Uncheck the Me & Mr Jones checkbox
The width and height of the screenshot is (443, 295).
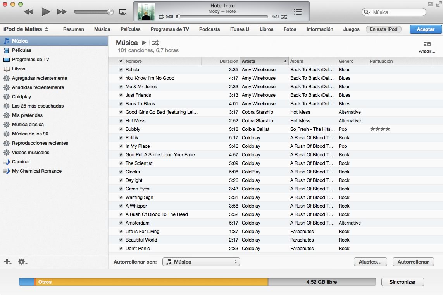coord(121,86)
